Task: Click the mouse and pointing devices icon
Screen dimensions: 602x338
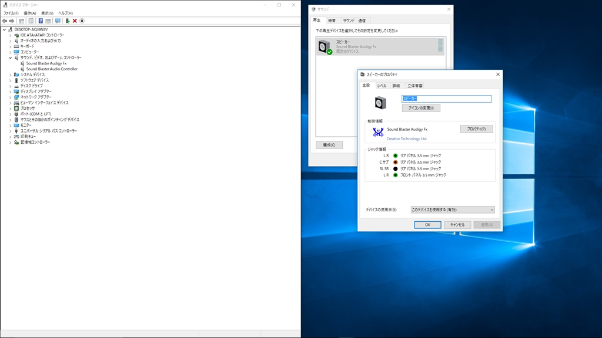Action: click(x=16, y=120)
